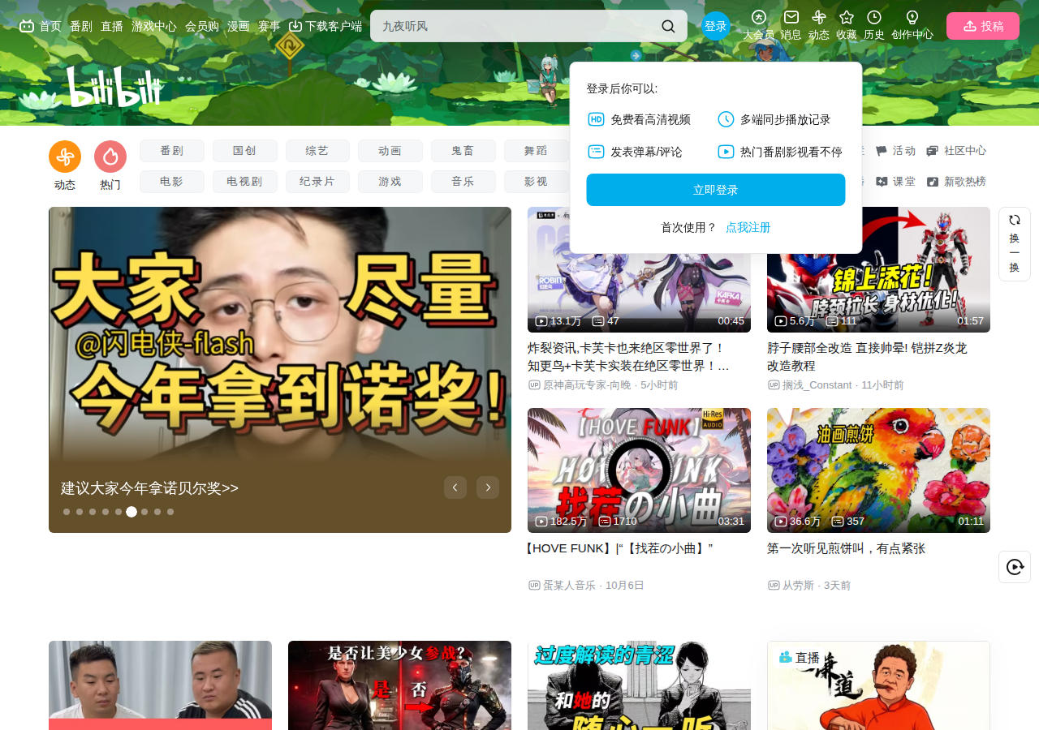The height and width of the screenshot is (730, 1039).
Task: Open 游戏中心 in top navigation
Action: click(154, 26)
